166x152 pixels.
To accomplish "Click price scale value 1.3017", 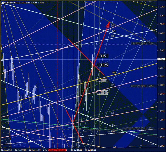I will pos(161,102).
